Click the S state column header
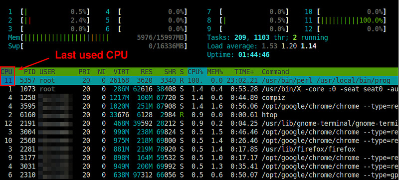399x180 pixels. click(182, 72)
